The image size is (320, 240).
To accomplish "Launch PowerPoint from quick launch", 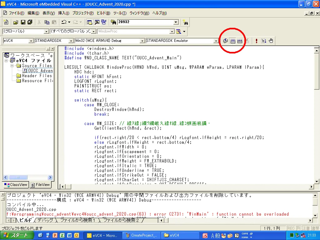I will (x=55, y=236).
